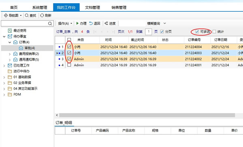Viewport: 243px width, 147px height.
Task: Click the 已处理工作 envelope icon
Action: point(10,65)
